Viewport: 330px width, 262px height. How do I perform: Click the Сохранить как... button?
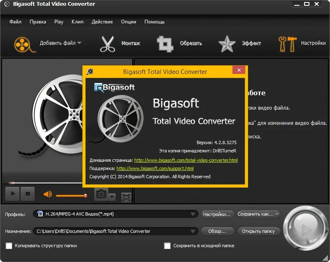258,214
